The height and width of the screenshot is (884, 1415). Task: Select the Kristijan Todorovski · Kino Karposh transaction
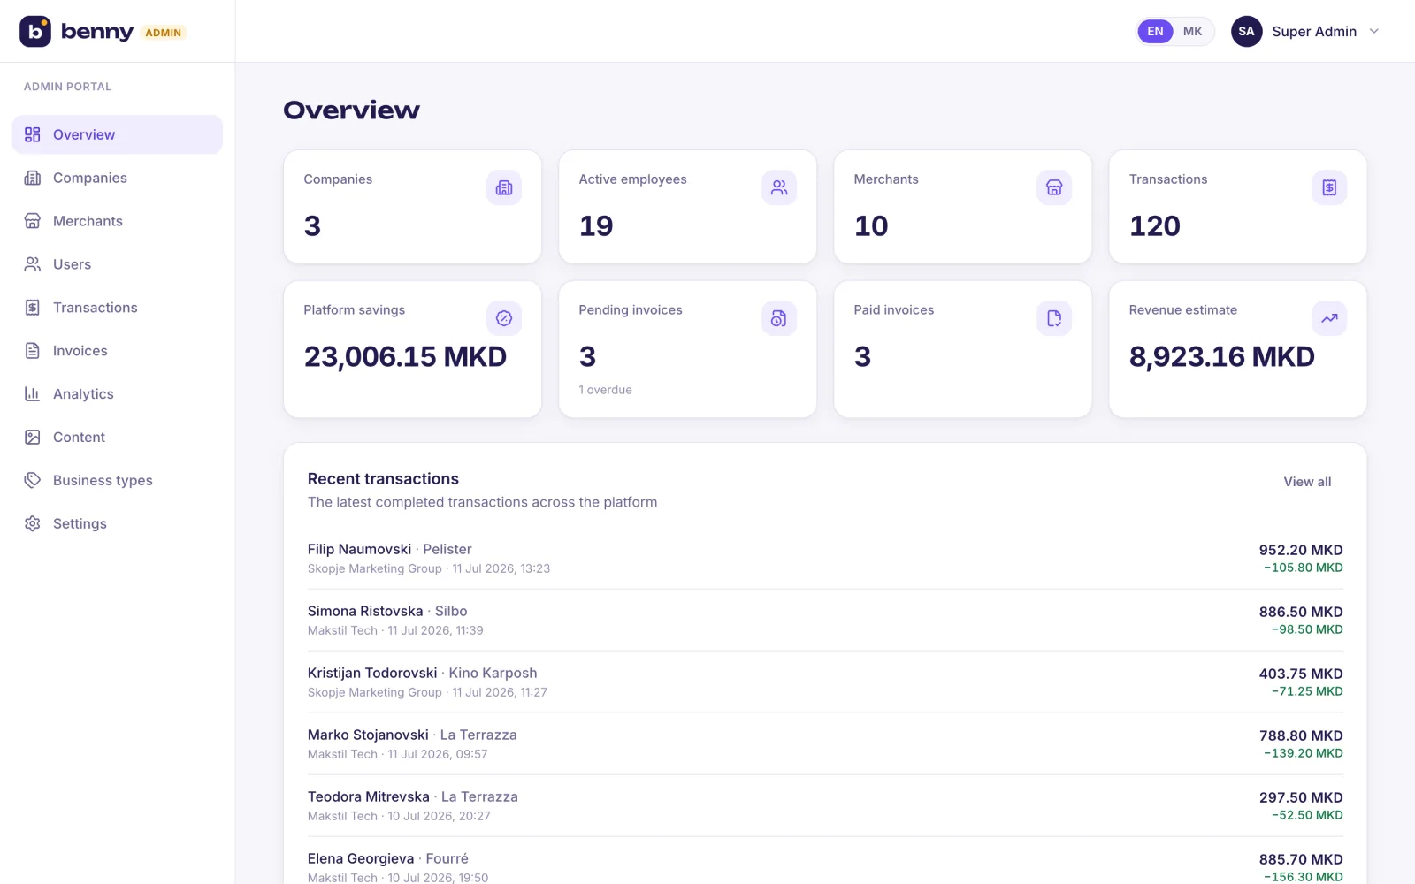coord(825,682)
